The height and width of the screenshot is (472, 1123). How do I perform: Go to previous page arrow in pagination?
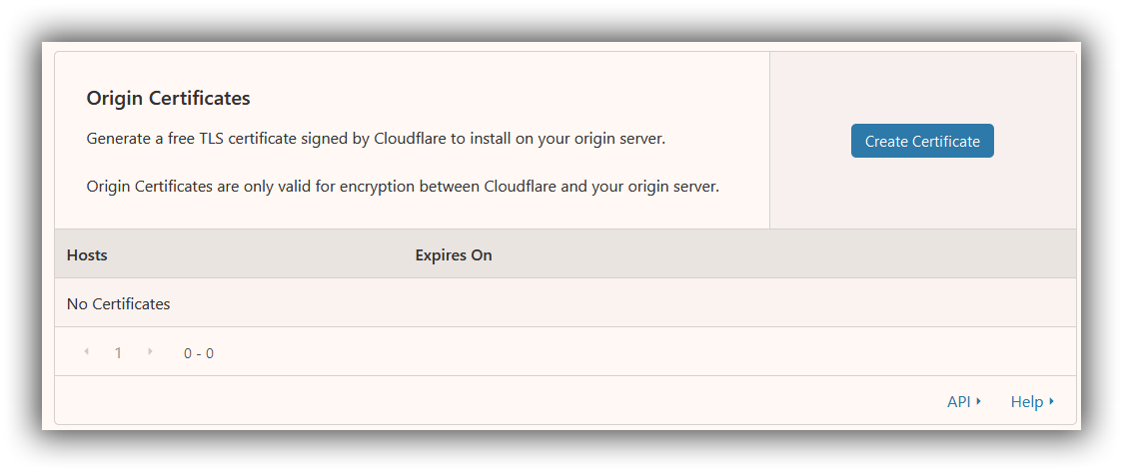click(x=87, y=351)
